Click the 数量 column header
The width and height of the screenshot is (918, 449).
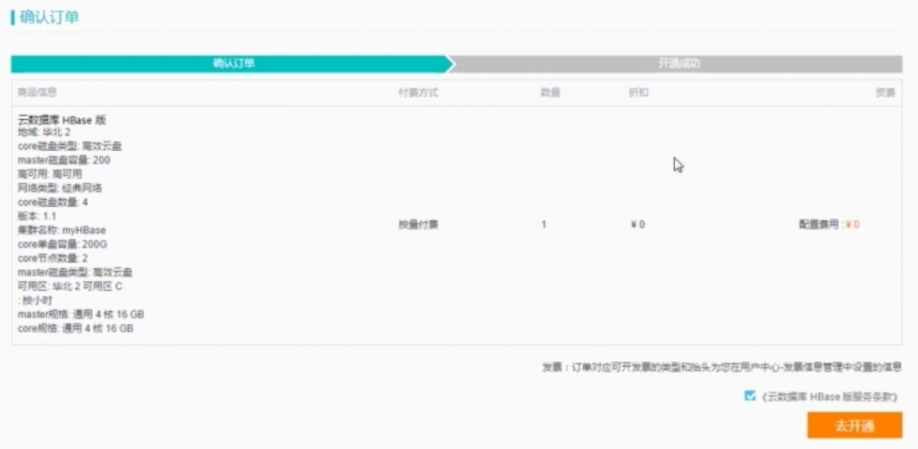(x=550, y=92)
